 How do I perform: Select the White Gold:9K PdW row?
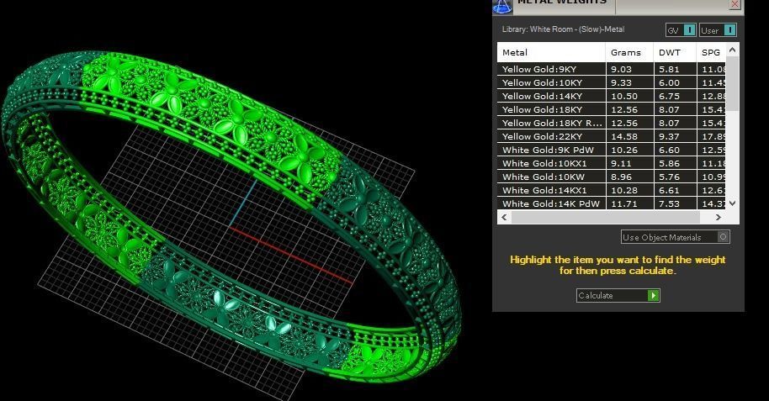tap(612, 150)
